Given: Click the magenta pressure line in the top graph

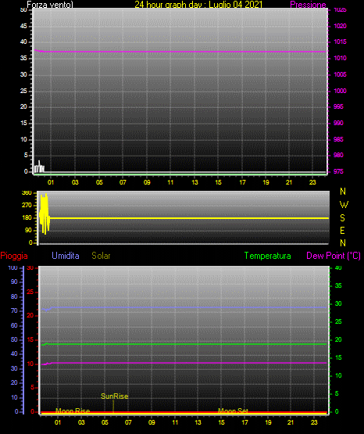Looking at the screenshot, I should tap(180, 52).
